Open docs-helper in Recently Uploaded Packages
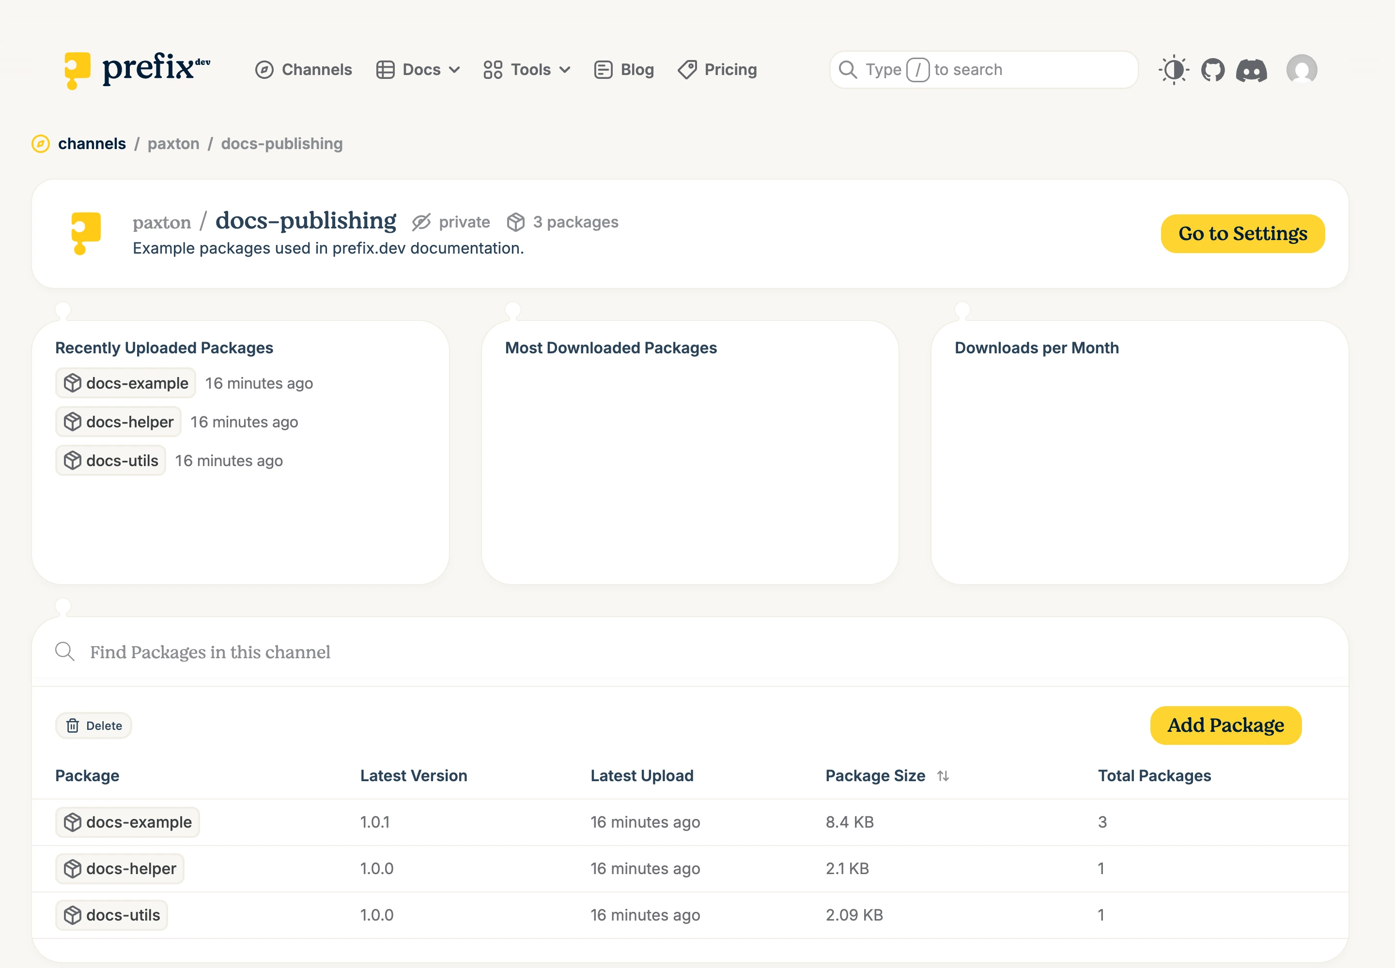The image size is (1395, 968). coord(118,422)
